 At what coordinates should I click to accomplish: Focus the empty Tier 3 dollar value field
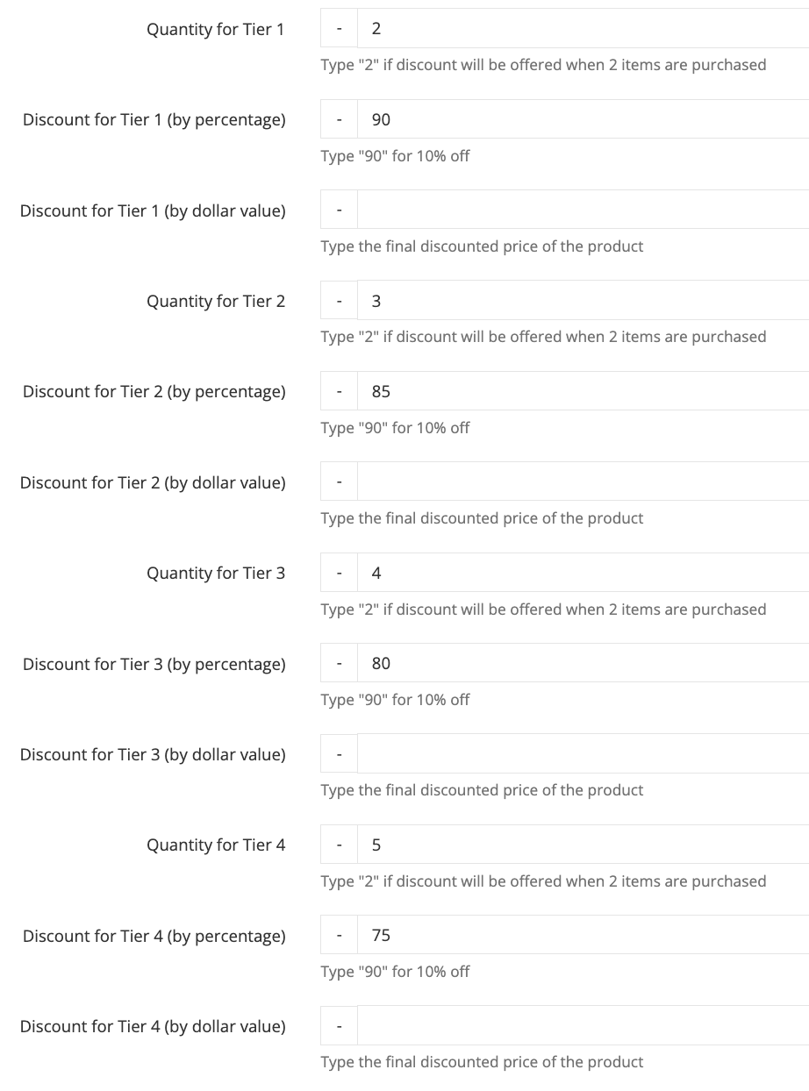coord(583,753)
